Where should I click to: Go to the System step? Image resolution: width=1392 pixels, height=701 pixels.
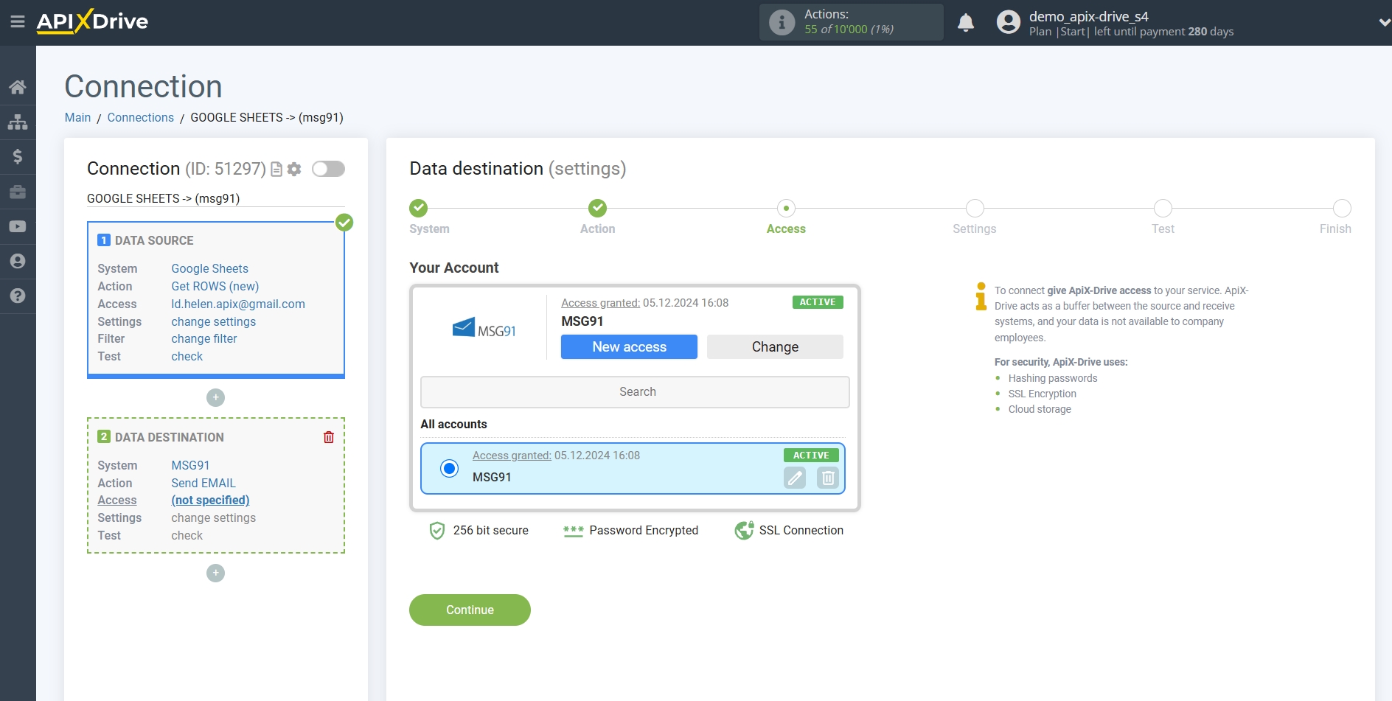(419, 208)
